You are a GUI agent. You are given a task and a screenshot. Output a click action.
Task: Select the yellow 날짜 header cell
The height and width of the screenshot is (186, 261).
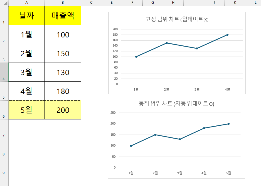pyautogui.click(x=27, y=16)
